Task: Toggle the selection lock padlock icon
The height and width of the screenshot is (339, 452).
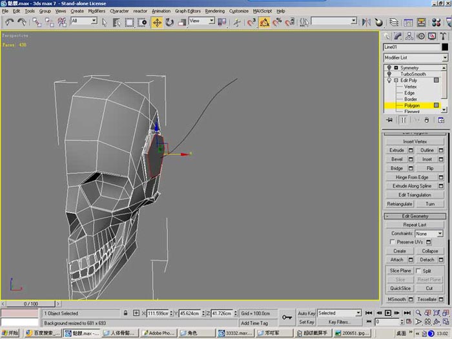Action: click(125, 313)
